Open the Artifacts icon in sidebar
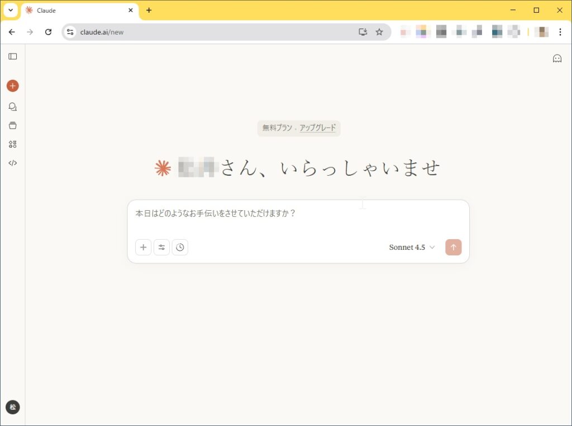The height and width of the screenshot is (426, 572). [x=13, y=144]
